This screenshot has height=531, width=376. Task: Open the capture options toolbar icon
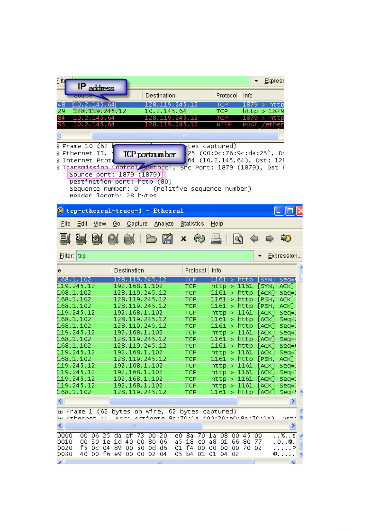coord(81,239)
